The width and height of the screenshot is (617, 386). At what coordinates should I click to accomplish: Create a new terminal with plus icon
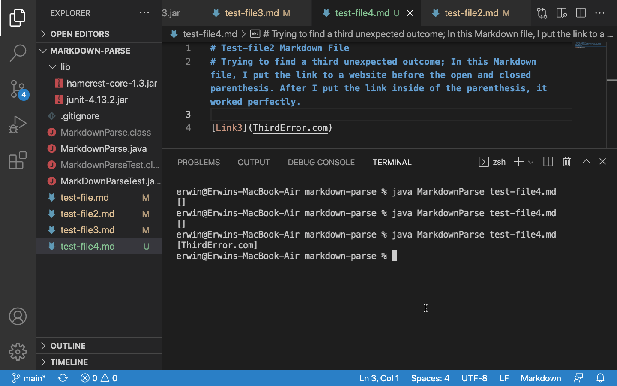coord(518,162)
